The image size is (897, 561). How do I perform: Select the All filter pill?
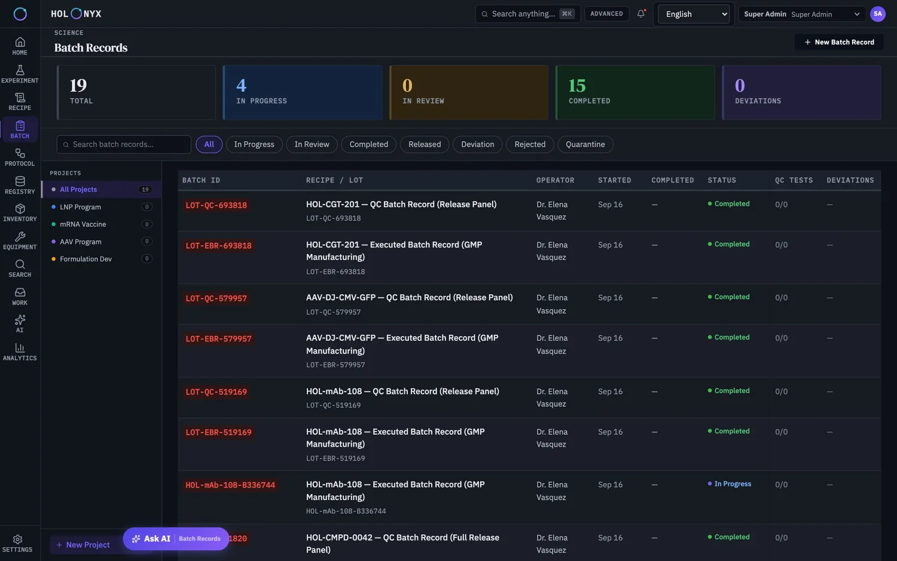[x=209, y=144]
